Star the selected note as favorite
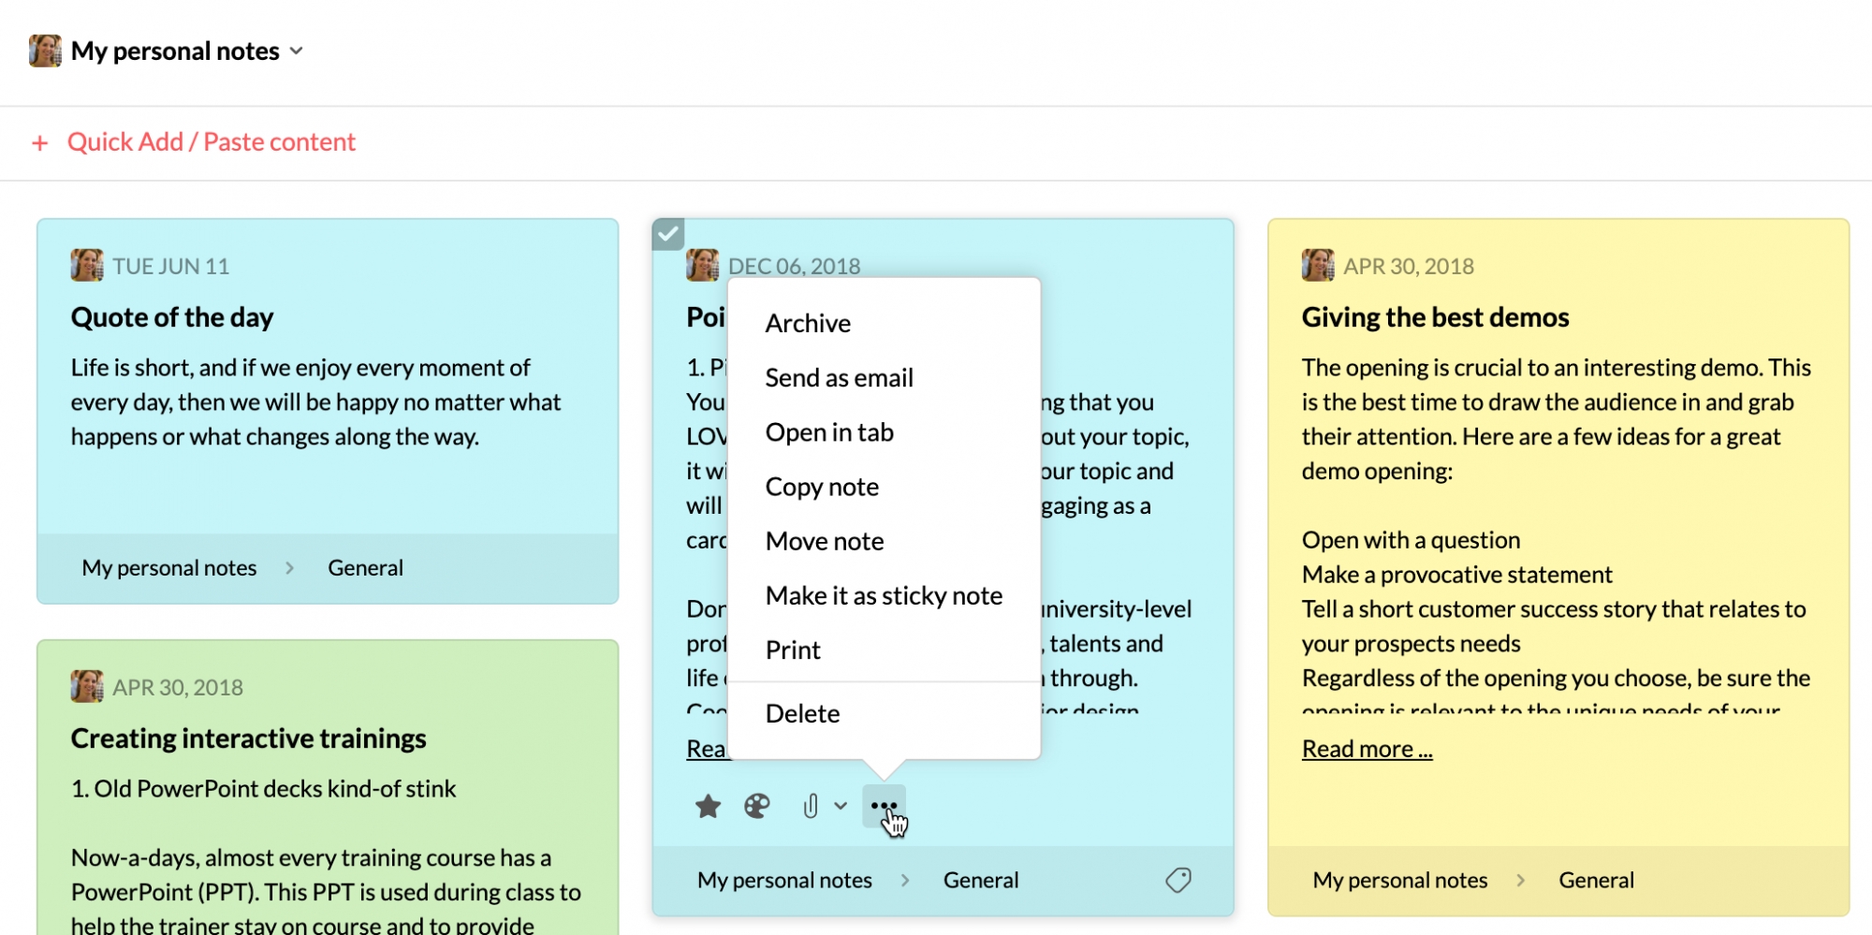The width and height of the screenshot is (1872, 935). pos(709,806)
